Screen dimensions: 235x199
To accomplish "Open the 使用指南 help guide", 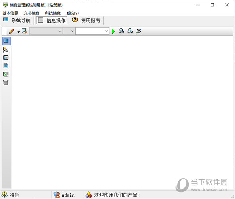I will click(x=86, y=20).
